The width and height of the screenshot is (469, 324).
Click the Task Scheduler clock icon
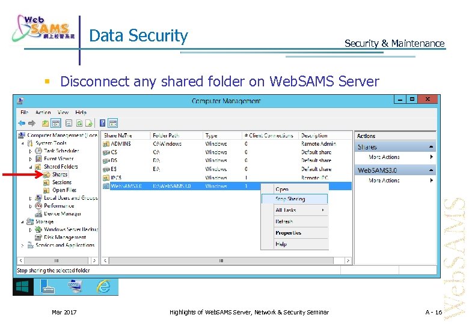click(38, 151)
